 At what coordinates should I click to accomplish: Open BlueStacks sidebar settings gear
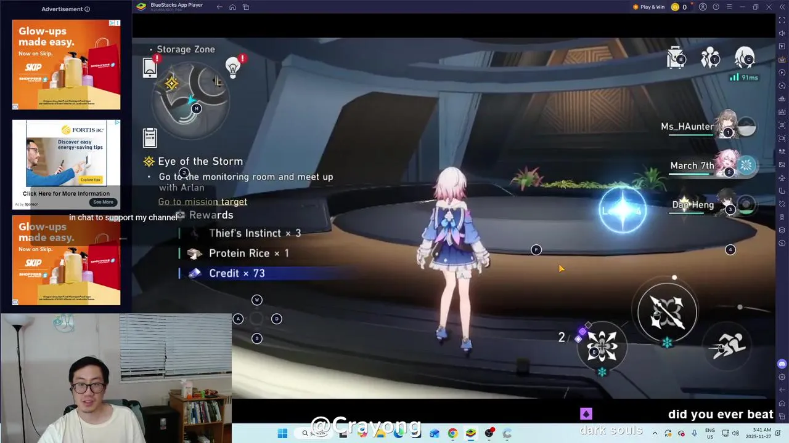pyautogui.click(x=782, y=377)
